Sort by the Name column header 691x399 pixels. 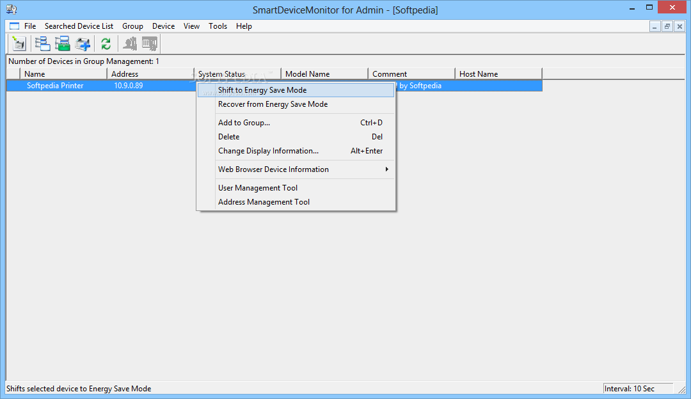click(x=63, y=74)
